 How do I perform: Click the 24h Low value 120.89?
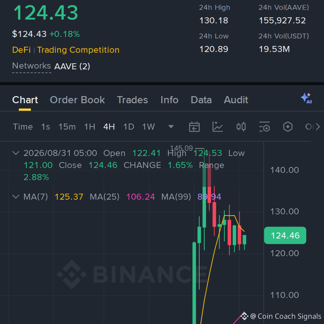214,49
